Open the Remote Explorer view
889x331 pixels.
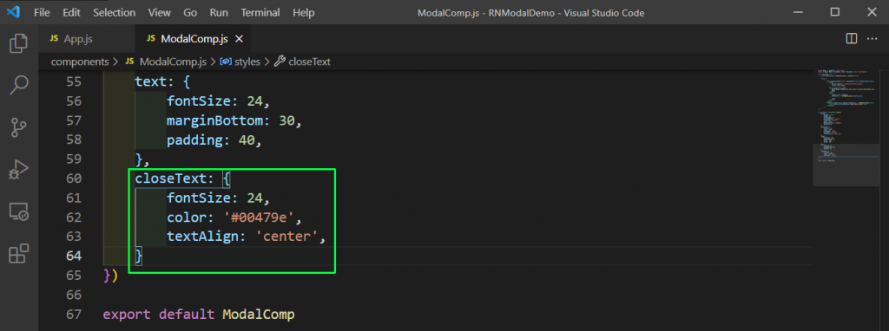click(x=19, y=211)
